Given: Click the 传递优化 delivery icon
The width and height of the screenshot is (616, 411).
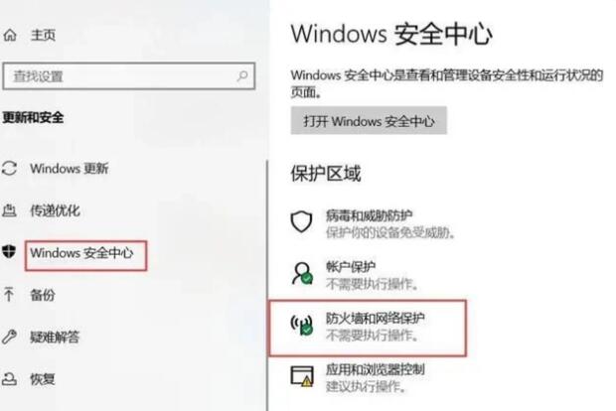Looking at the screenshot, I should (x=9, y=210).
